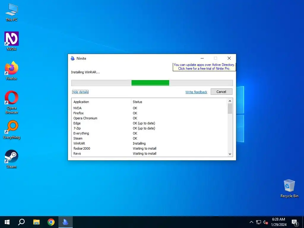304x228 pixels.
Task: Select the NVDA row in the list
Action: [149, 108]
